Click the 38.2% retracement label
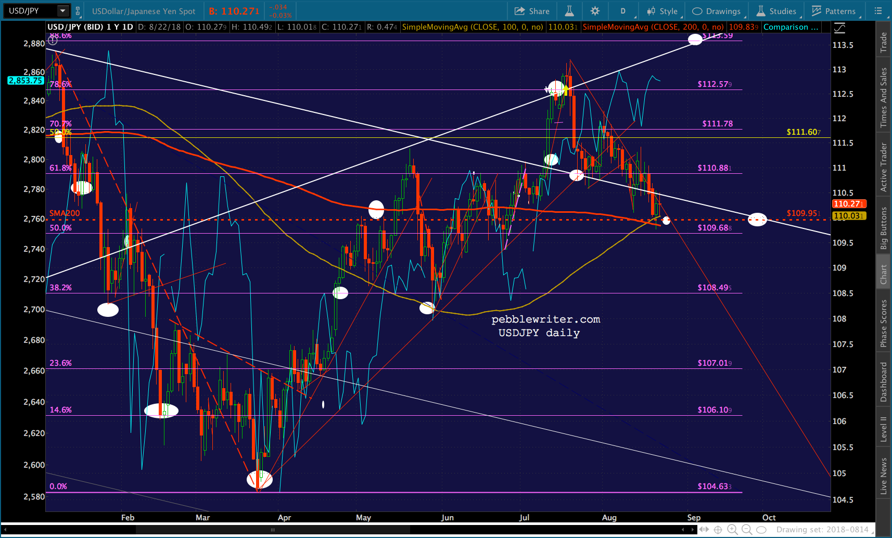The width and height of the screenshot is (892, 538). coord(60,287)
